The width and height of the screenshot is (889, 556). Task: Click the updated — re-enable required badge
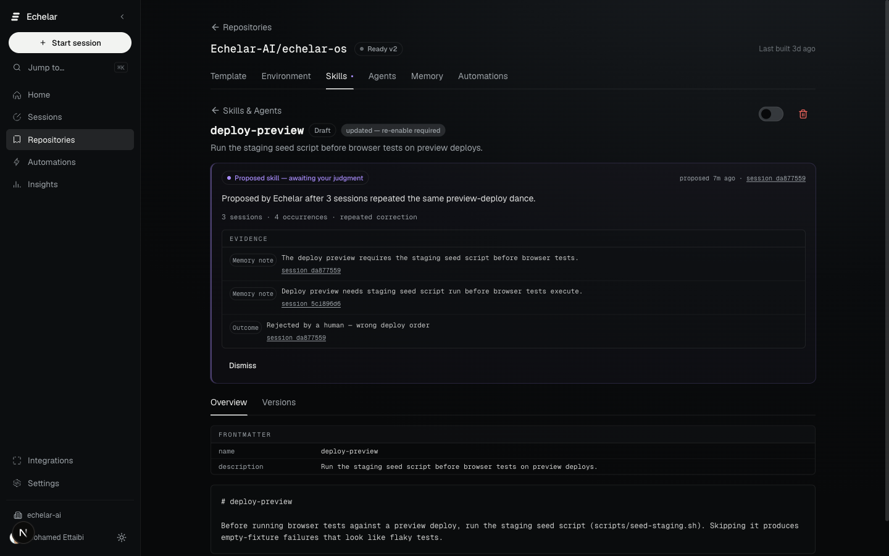393,130
